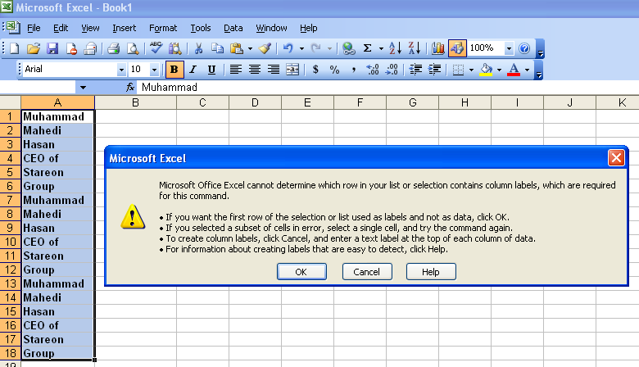This screenshot has width=639, height=367.
Task: Apply red Font Color A
Action: tap(514, 70)
